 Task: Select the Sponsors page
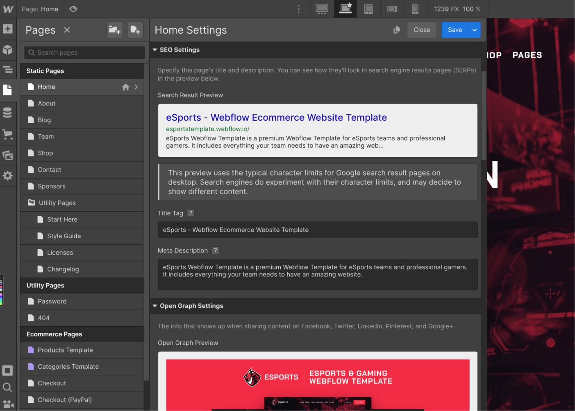pos(82,186)
